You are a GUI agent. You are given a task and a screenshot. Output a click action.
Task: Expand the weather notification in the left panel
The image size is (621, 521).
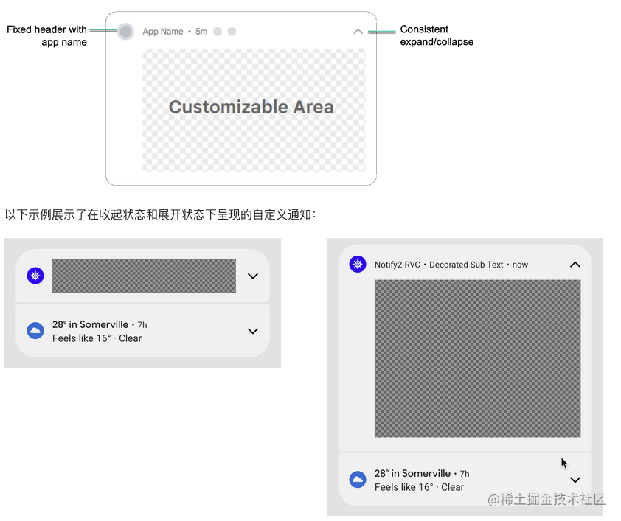coord(253,331)
